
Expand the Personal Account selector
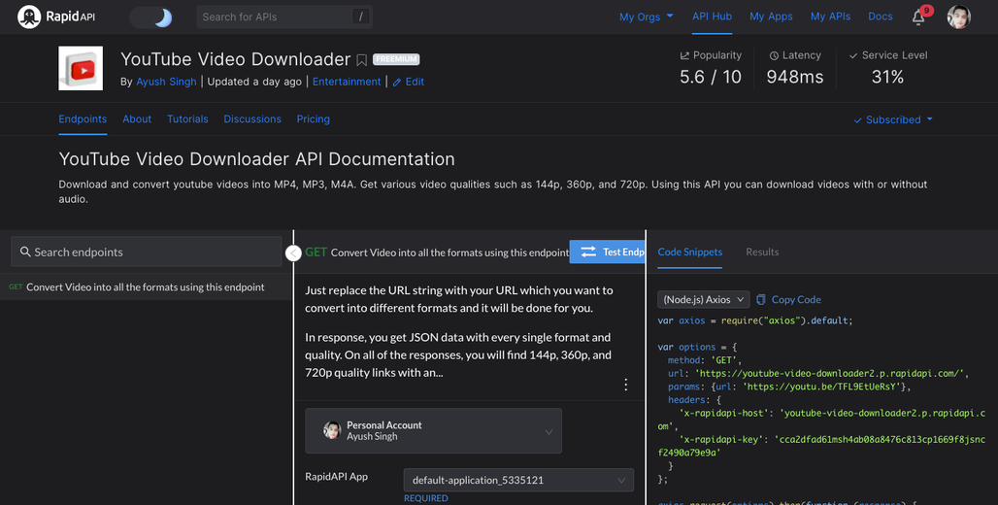(433, 431)
